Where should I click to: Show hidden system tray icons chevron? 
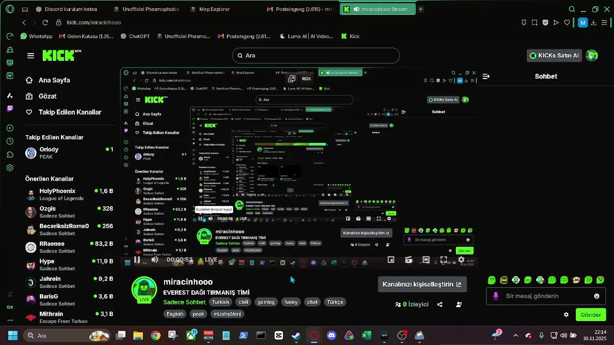click(x=516, y=335)
